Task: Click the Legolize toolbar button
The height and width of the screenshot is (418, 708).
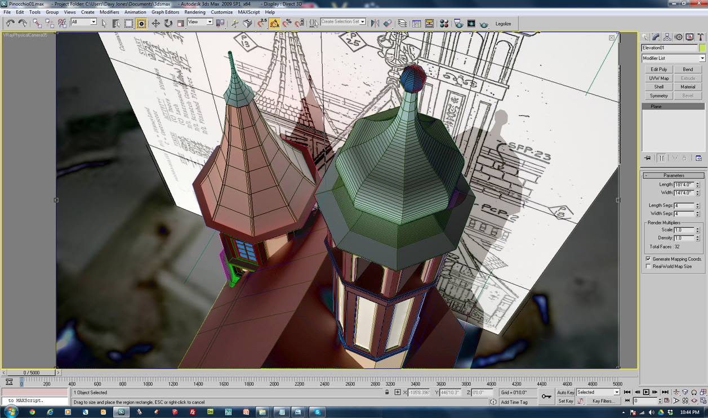Action: [x=503, y=24]
